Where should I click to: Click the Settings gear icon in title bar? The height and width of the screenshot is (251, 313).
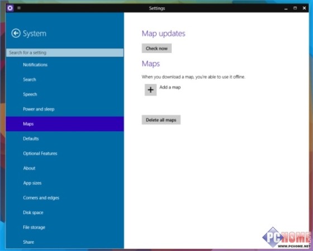tap(10, 8)
